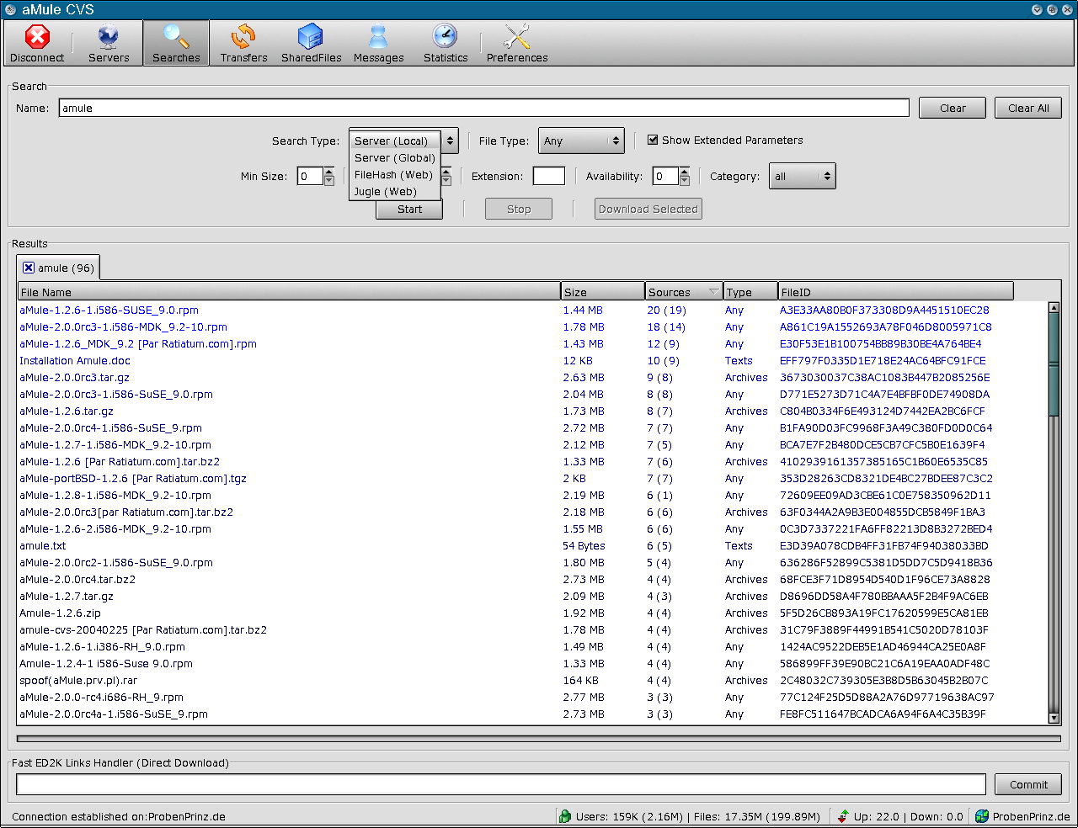1078x828 pixels.
Task: Increase the Availability spinner value
Action: point(685,172)
